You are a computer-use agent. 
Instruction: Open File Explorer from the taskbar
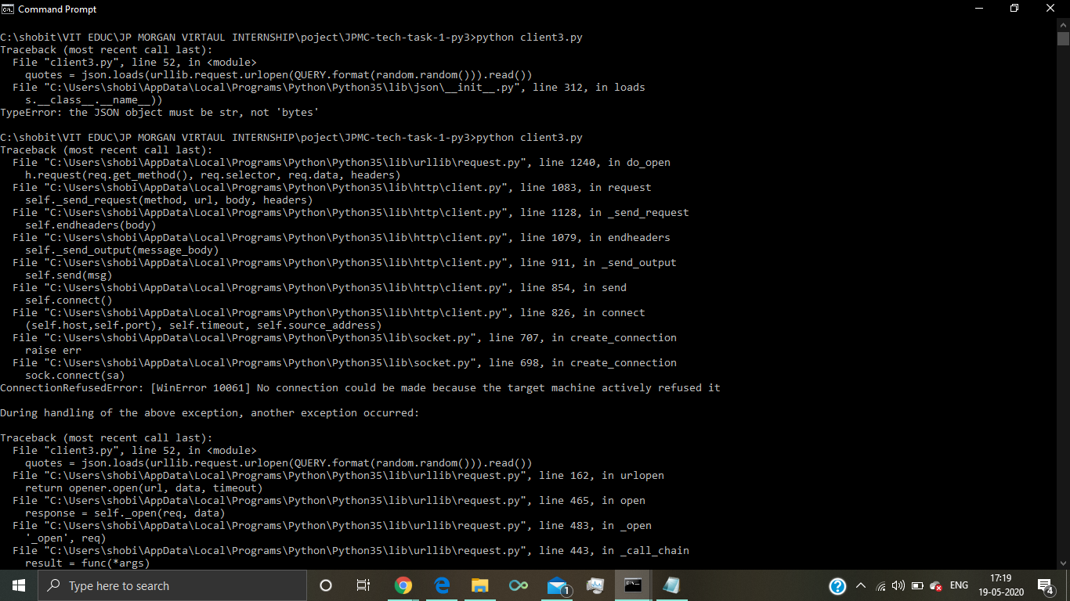pos(479,585)
